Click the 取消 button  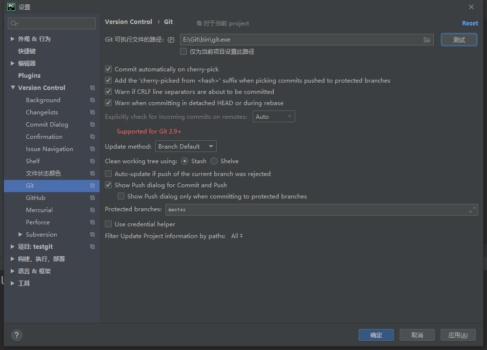tap(417, 335)
